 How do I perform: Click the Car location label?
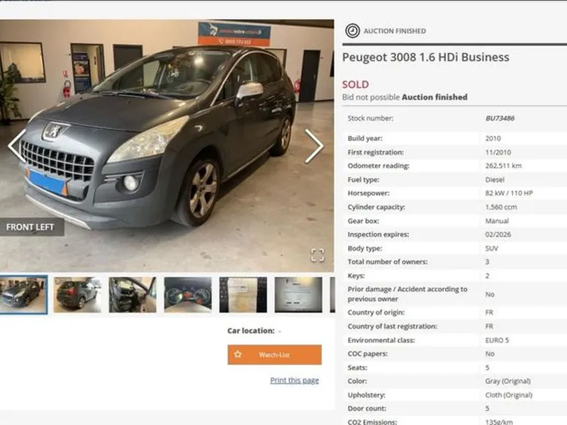tap(251, 331)
